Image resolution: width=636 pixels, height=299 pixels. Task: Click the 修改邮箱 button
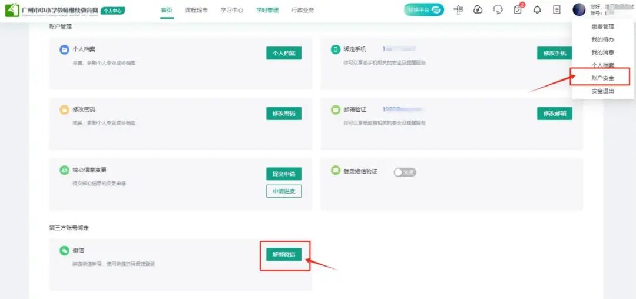(555, 114)
